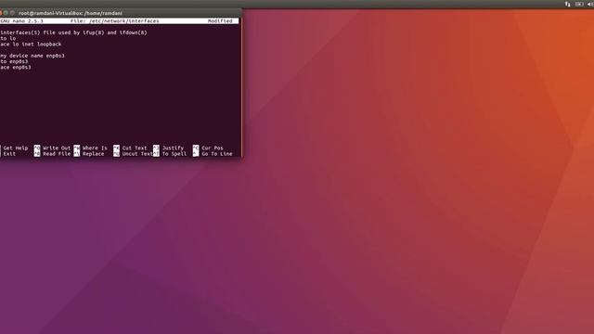Place cursor on the 'to lo' line

(8, 38)
